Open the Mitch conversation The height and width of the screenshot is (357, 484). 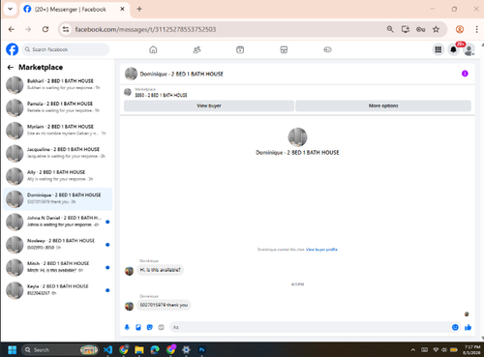click(57, 267)
